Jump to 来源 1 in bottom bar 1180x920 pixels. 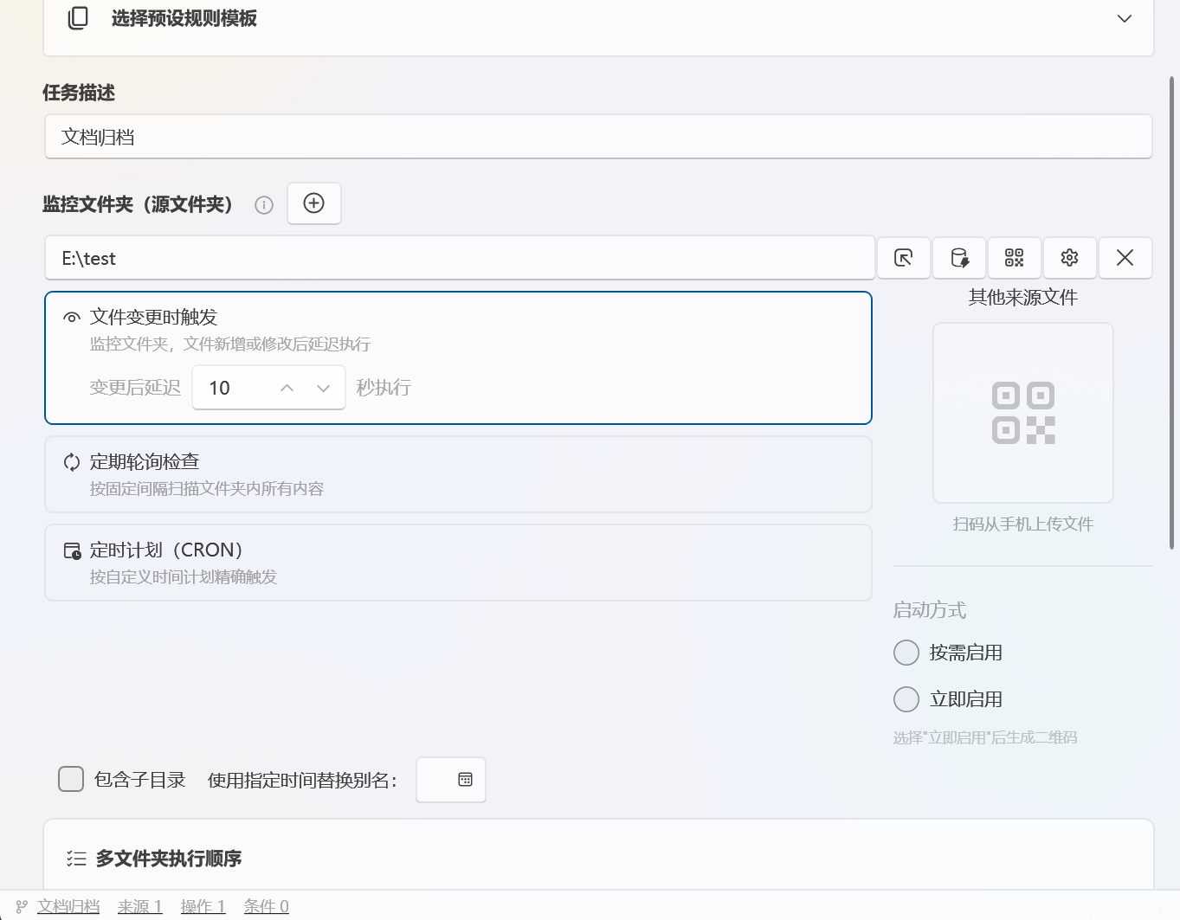coord(140,906)
